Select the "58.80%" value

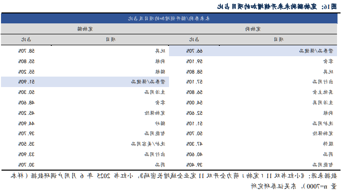[x=194, y=72]
